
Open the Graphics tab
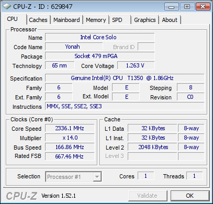point(145,20)
